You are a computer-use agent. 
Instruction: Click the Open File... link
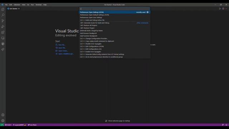(62, 48)
